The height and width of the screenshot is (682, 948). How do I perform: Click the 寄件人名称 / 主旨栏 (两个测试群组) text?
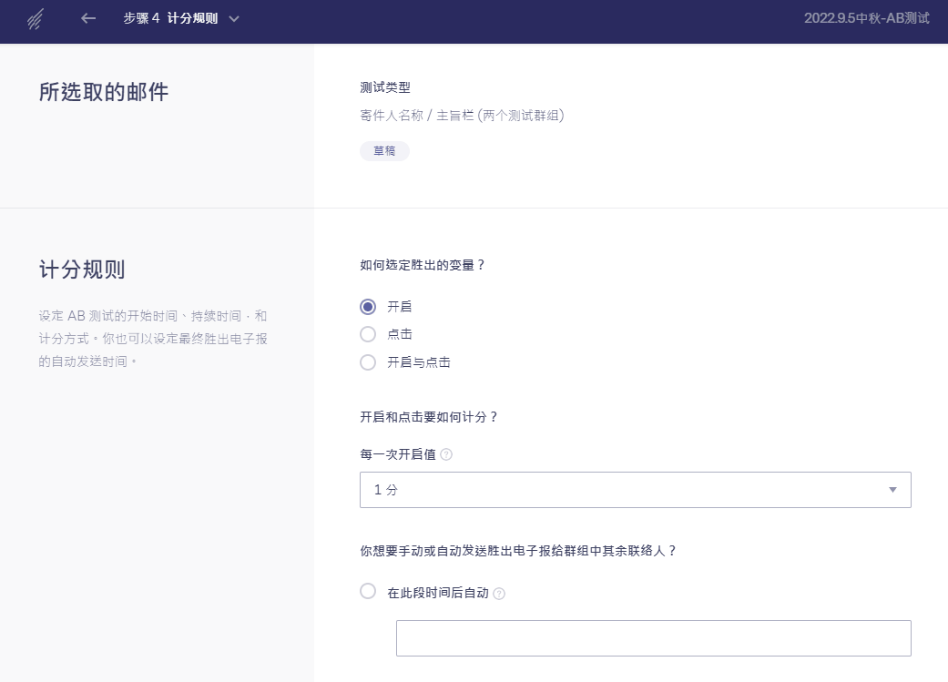[x=462, y=116]
